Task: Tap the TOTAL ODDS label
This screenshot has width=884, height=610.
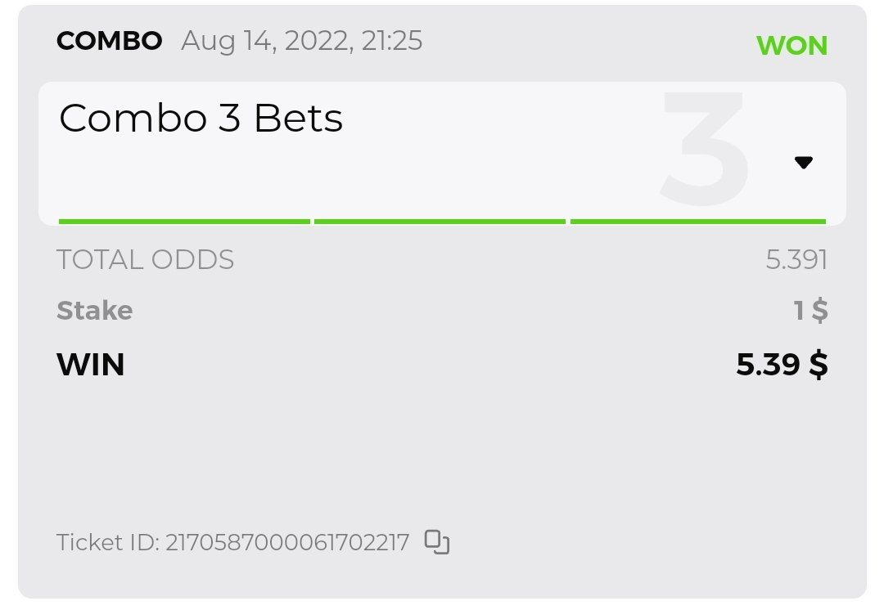Action: tap(146, 260)
